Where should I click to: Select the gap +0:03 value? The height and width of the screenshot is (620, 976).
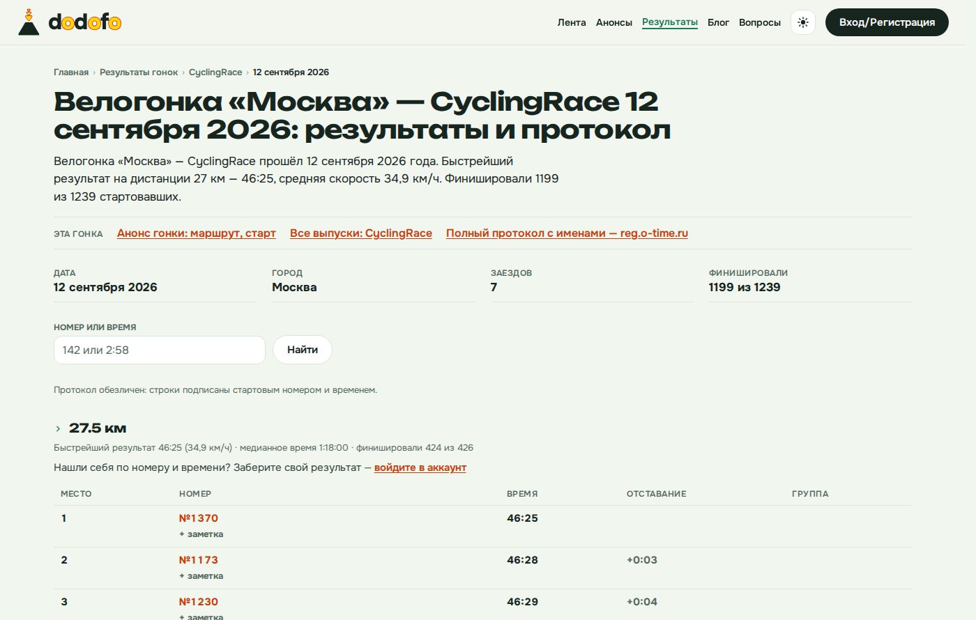(642, 560)
